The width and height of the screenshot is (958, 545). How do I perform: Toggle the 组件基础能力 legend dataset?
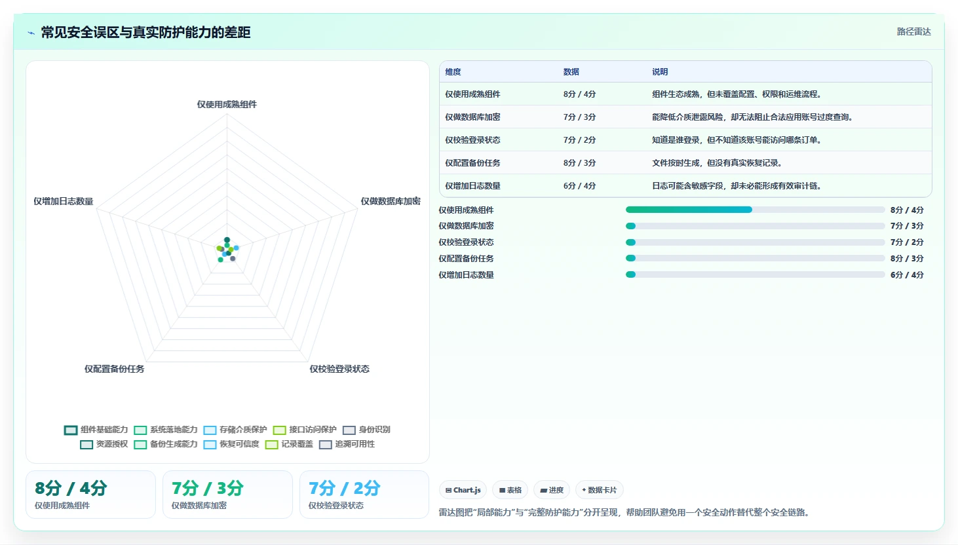pyautogui.click(x=96, y=430)
